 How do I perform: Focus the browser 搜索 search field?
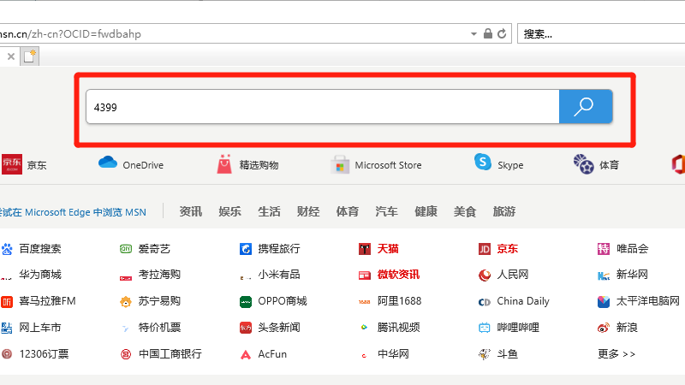tap(599, 33)
